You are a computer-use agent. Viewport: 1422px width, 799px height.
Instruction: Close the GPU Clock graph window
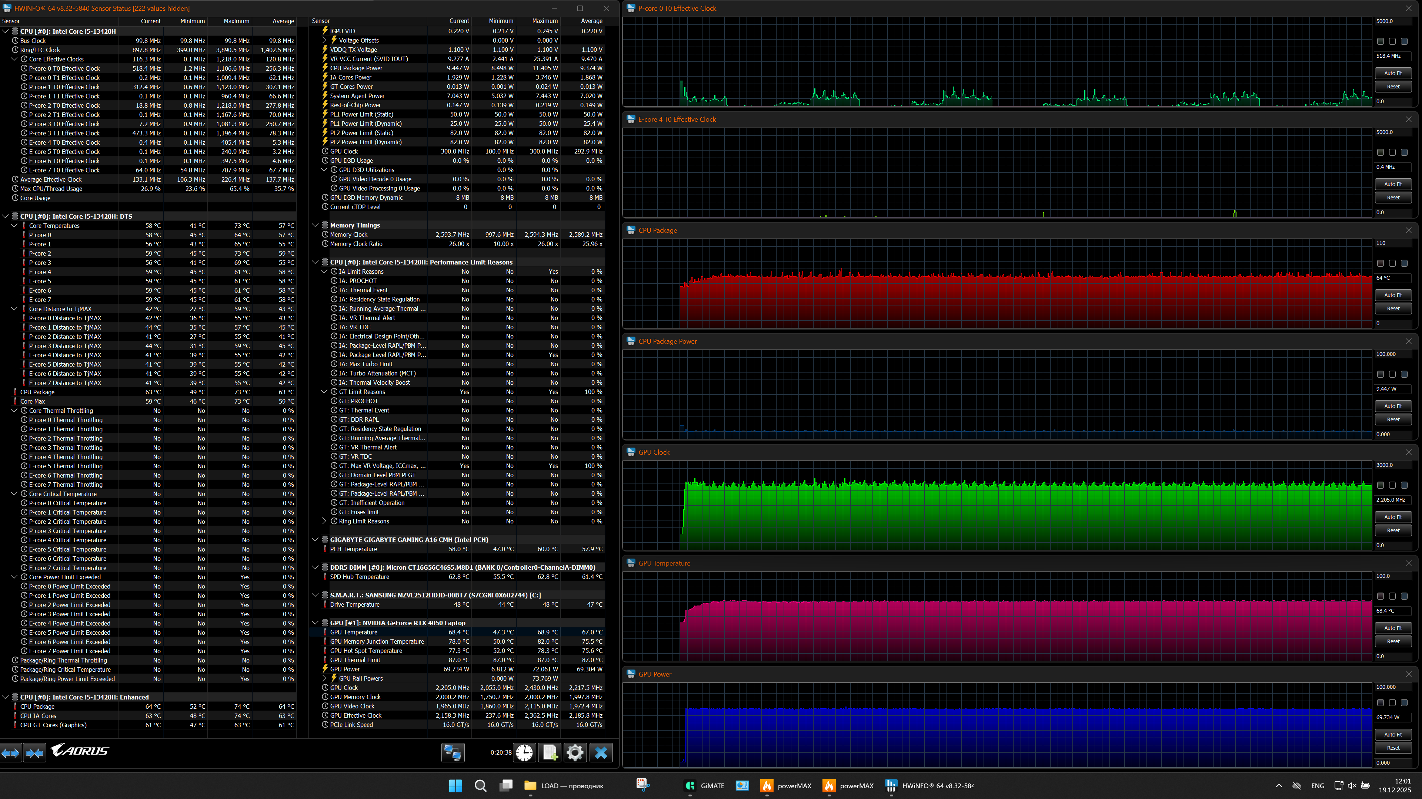pos(1408,452)
